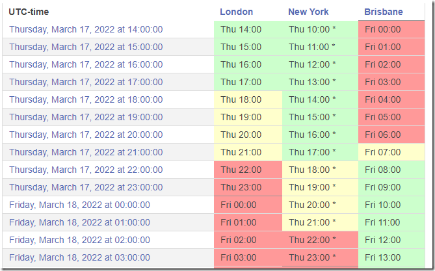Open Thursday, March 17, 2022 at 19:00:00 link
Image resolution: width=435 pixels, height=271 pixels.
86,117
